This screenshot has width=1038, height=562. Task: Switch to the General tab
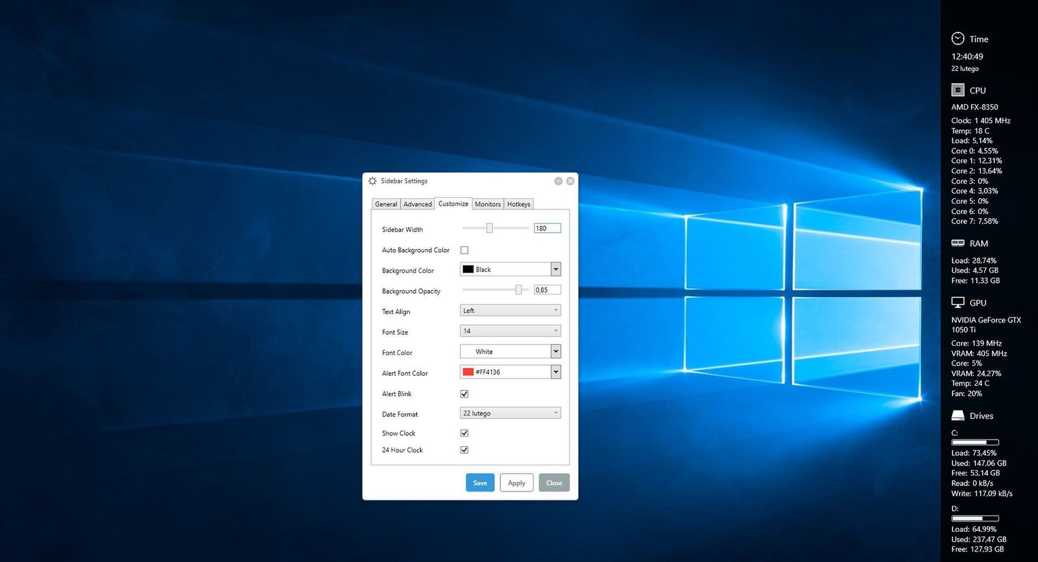tap(386, 204)
